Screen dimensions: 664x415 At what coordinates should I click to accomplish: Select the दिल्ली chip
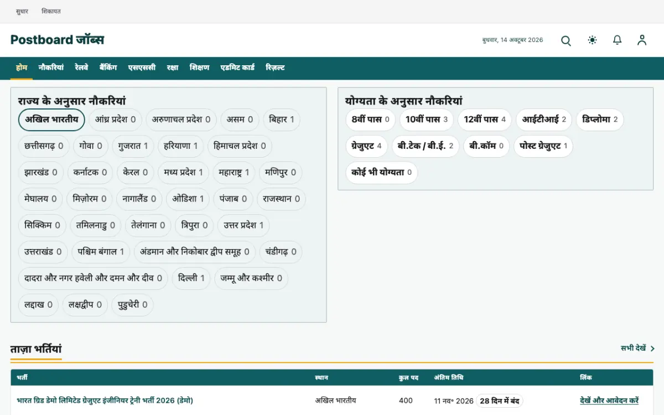tap(191, 278)
